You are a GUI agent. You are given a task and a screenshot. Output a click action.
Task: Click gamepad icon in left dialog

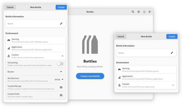point(9,40)
